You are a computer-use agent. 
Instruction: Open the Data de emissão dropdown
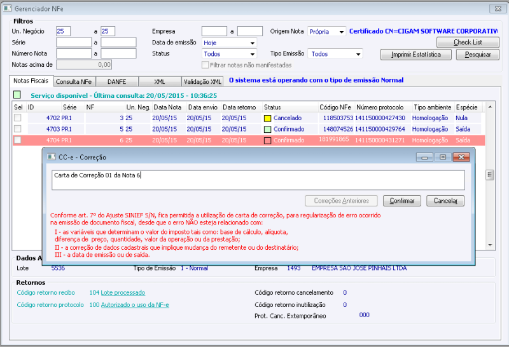[x=252, y=43]
